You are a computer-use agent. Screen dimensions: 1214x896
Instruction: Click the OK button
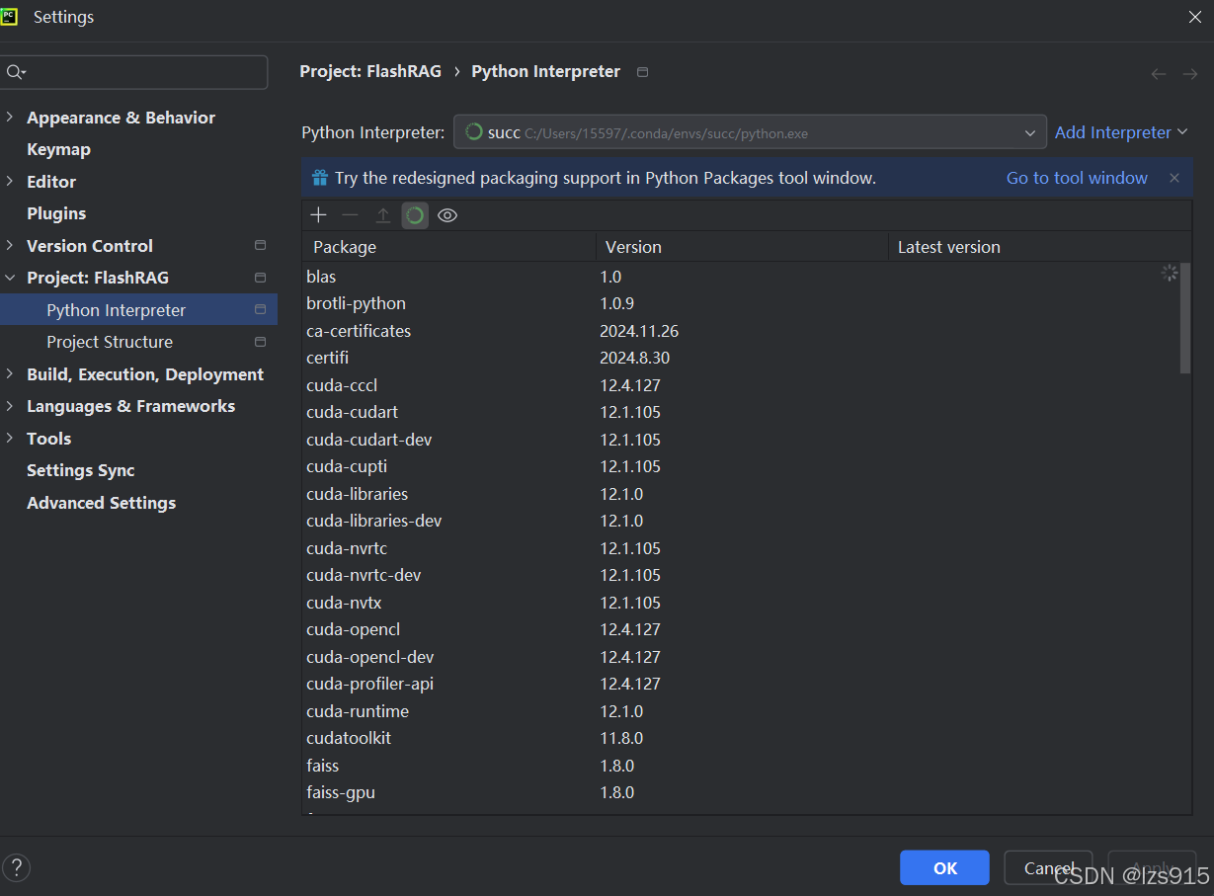[944, 867]
